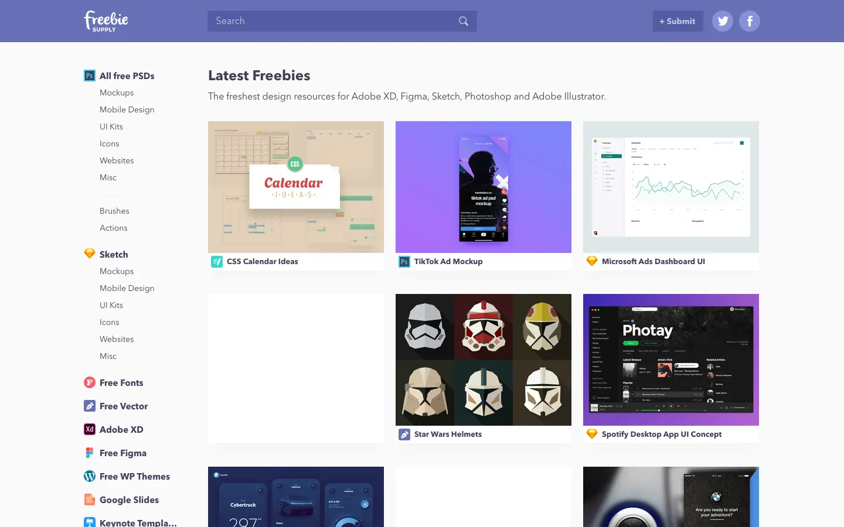Click the search magnifier icon
Viewport: 844px width, 527px height.
464,21
